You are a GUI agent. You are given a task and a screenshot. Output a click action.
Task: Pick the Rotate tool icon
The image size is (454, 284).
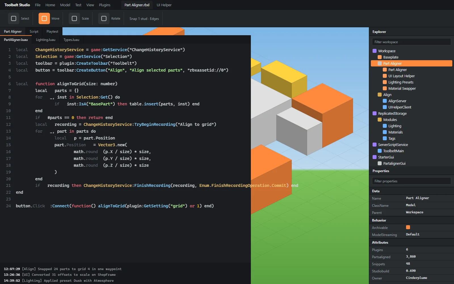tap(104, 18)
